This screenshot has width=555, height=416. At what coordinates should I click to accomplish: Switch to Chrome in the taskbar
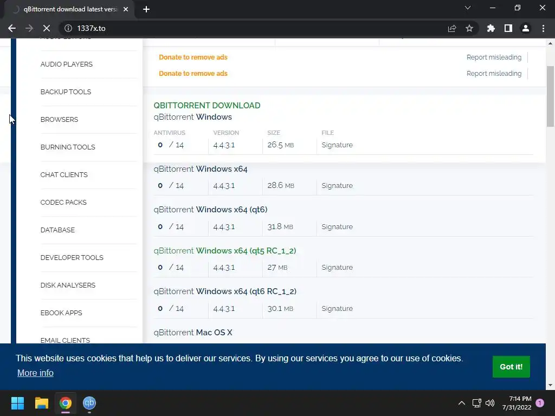click(x=66, y=403)
